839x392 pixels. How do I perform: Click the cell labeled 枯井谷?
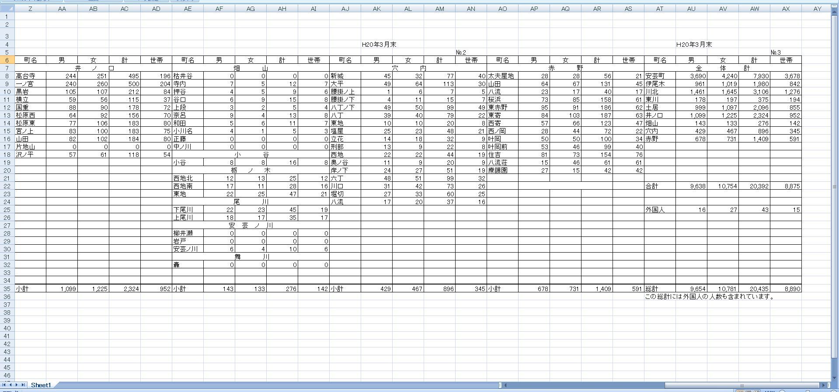188,76
